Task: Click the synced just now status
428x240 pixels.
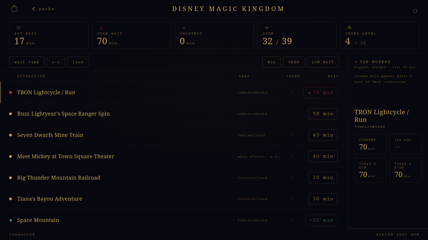Action: 398,234
